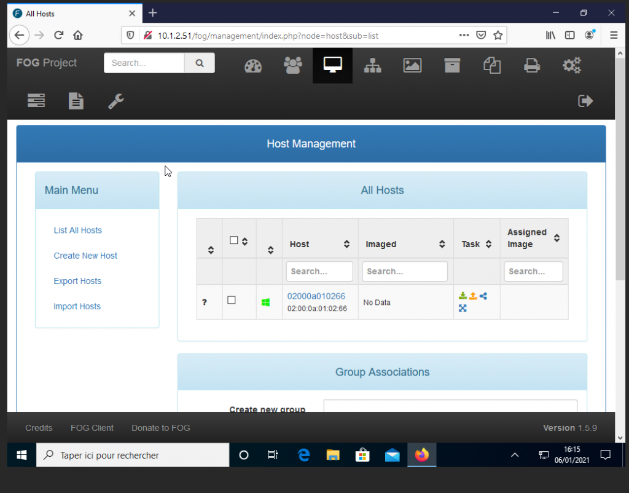This screenshot has height=493, width=629.
Task: Go back with browser back arrow
Action: tap(19, 35)
